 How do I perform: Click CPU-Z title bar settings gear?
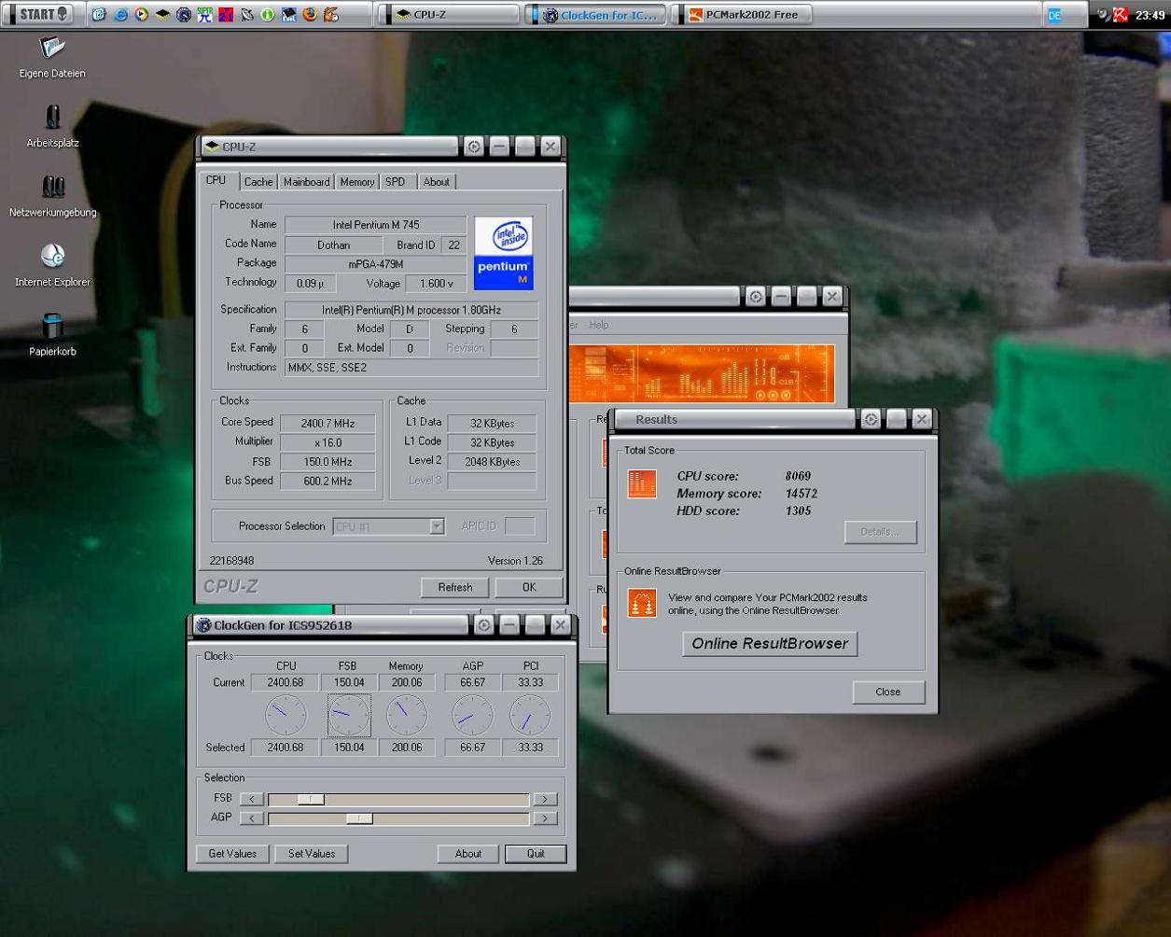474,147
